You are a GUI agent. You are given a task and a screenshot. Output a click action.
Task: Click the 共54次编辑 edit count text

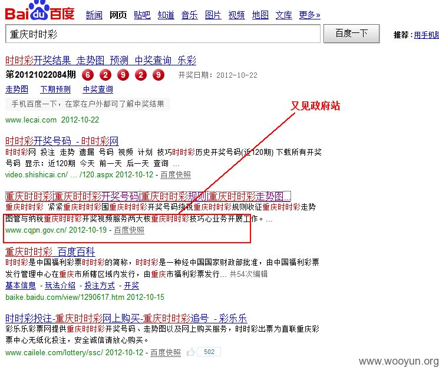coord(249,274)
